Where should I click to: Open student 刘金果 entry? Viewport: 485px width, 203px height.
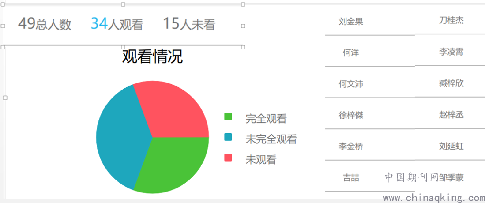point(351,22)
